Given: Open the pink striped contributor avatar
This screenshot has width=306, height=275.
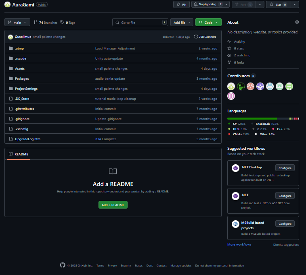Looking at the screenshot, I should 231,96.
